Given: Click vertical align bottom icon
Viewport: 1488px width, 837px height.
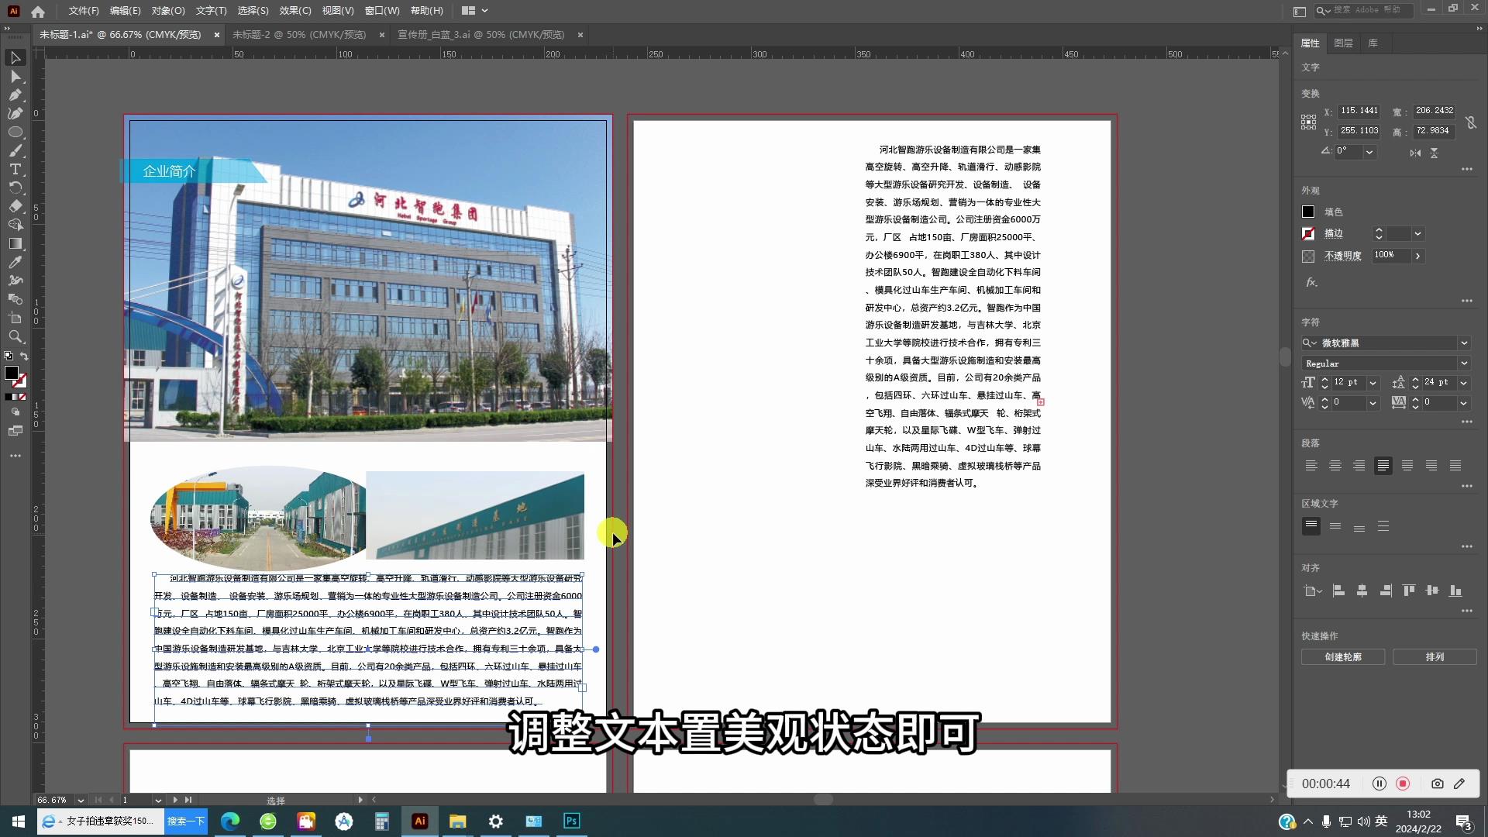Looking at the screenshot, I should pyautogui.click(x=1455, y=591).
